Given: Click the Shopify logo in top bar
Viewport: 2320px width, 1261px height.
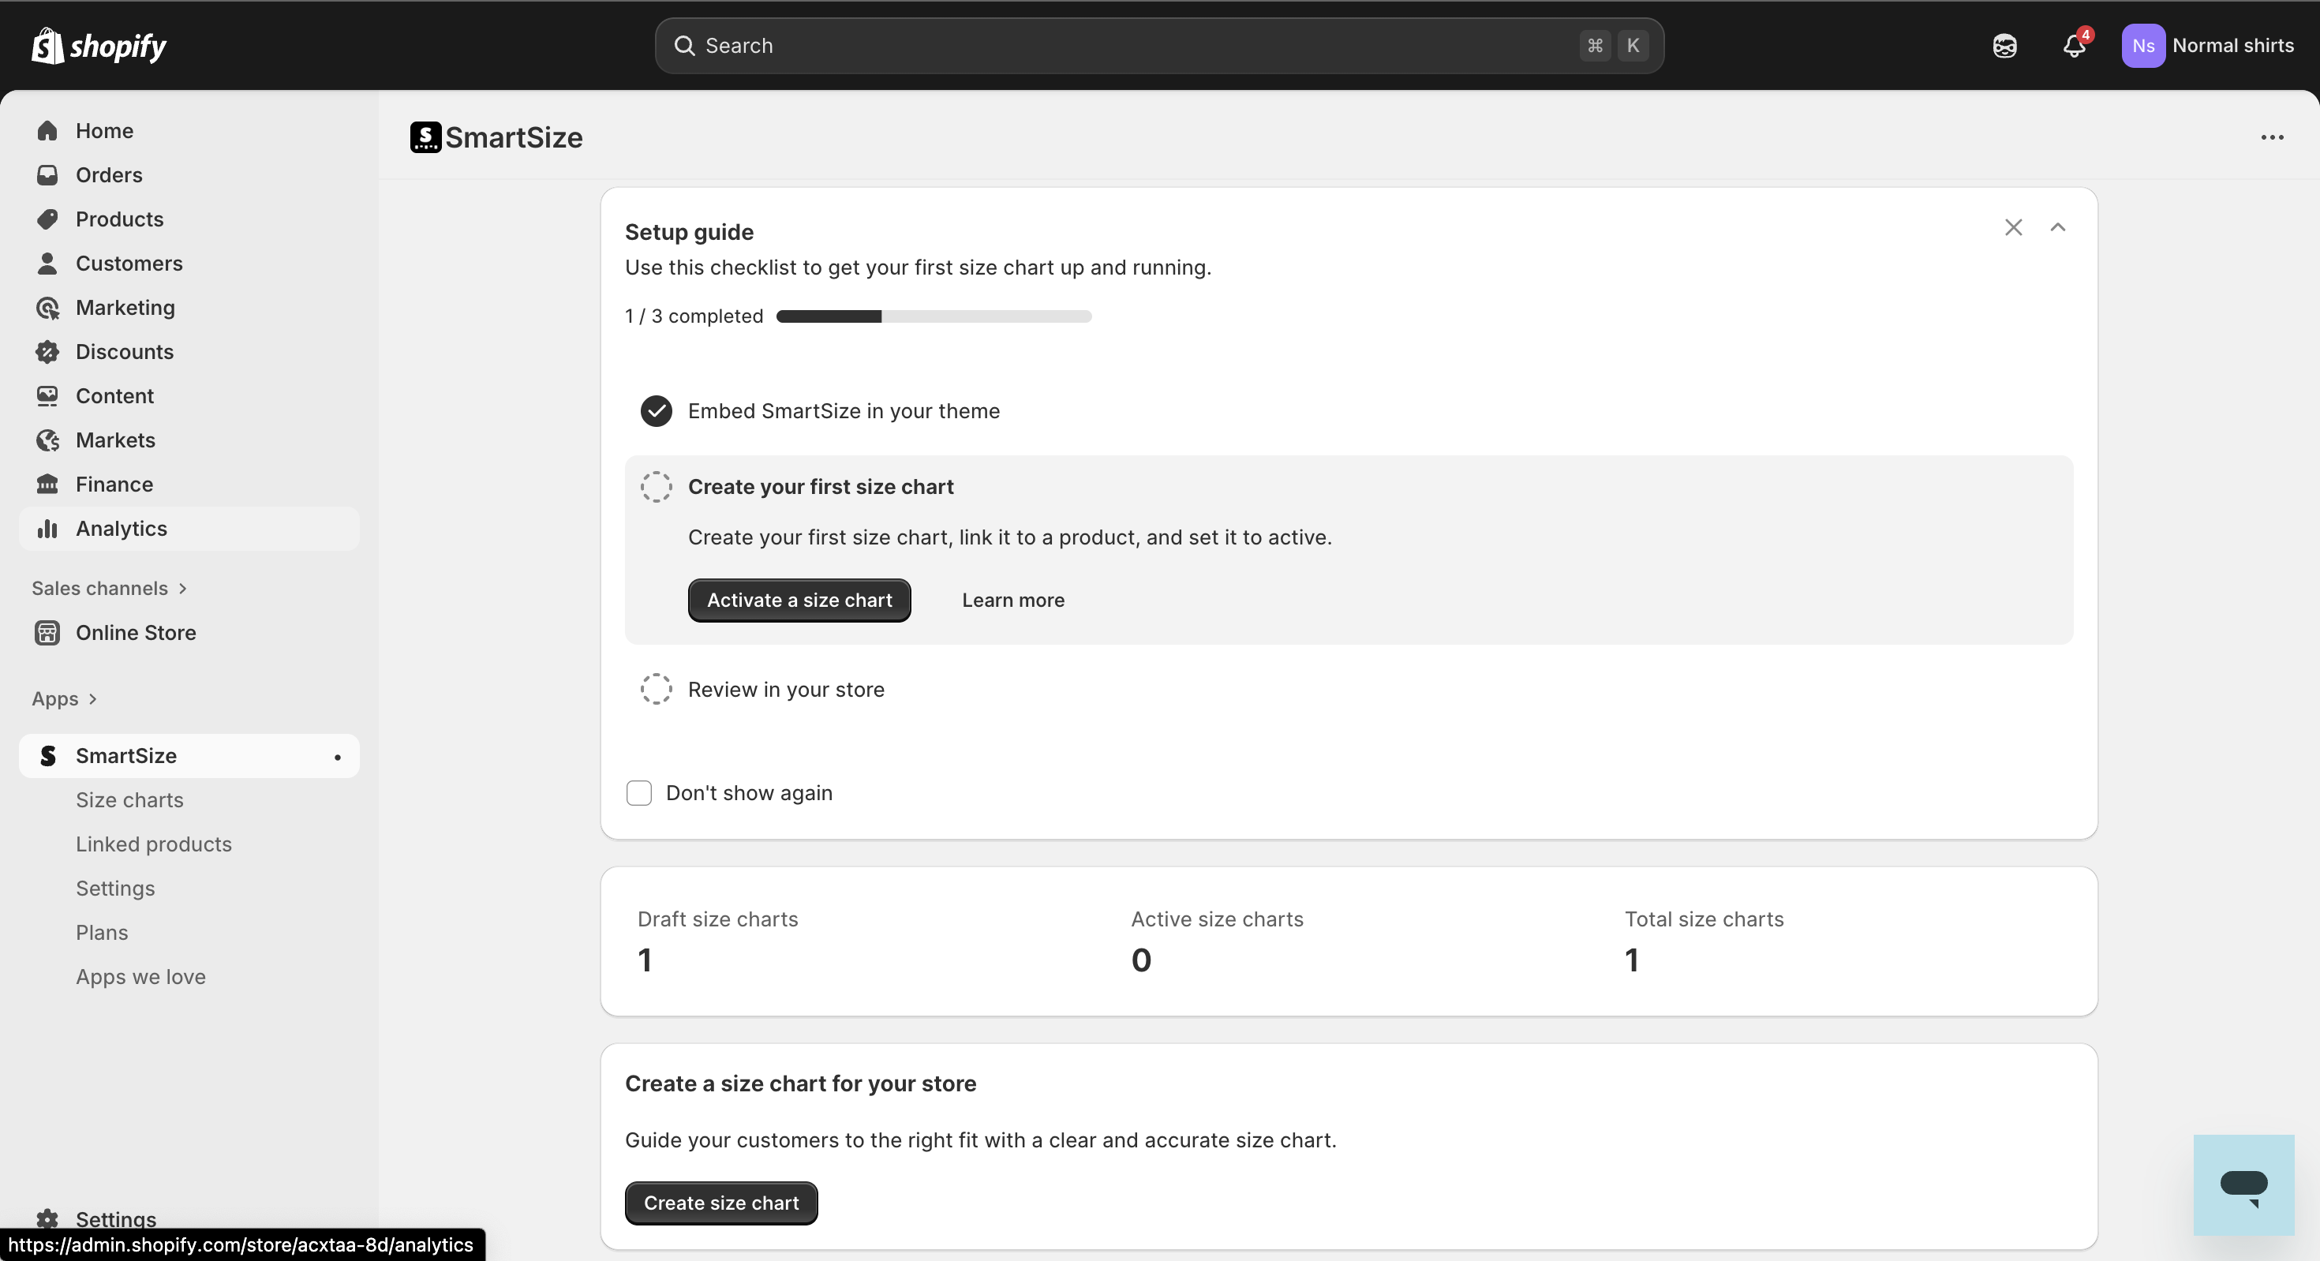Looking at the screenshot, I should coord(99,46).
